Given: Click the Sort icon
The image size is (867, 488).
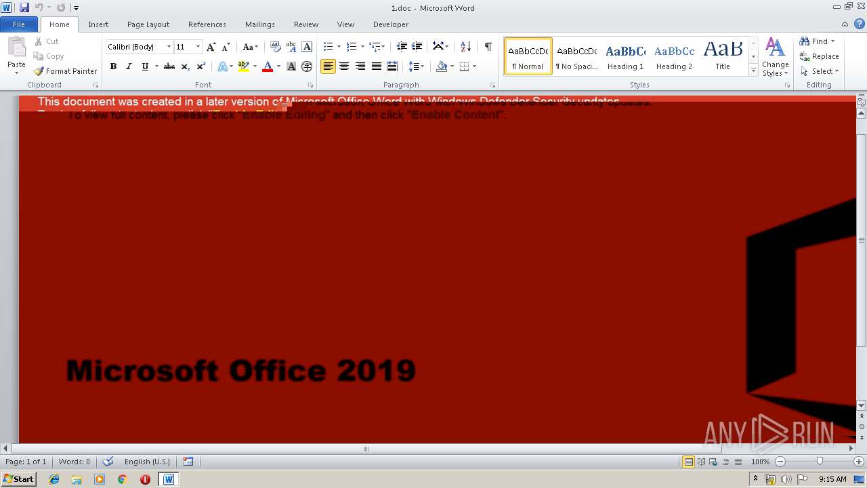Looking at the screenshot, I should (465, 47).
